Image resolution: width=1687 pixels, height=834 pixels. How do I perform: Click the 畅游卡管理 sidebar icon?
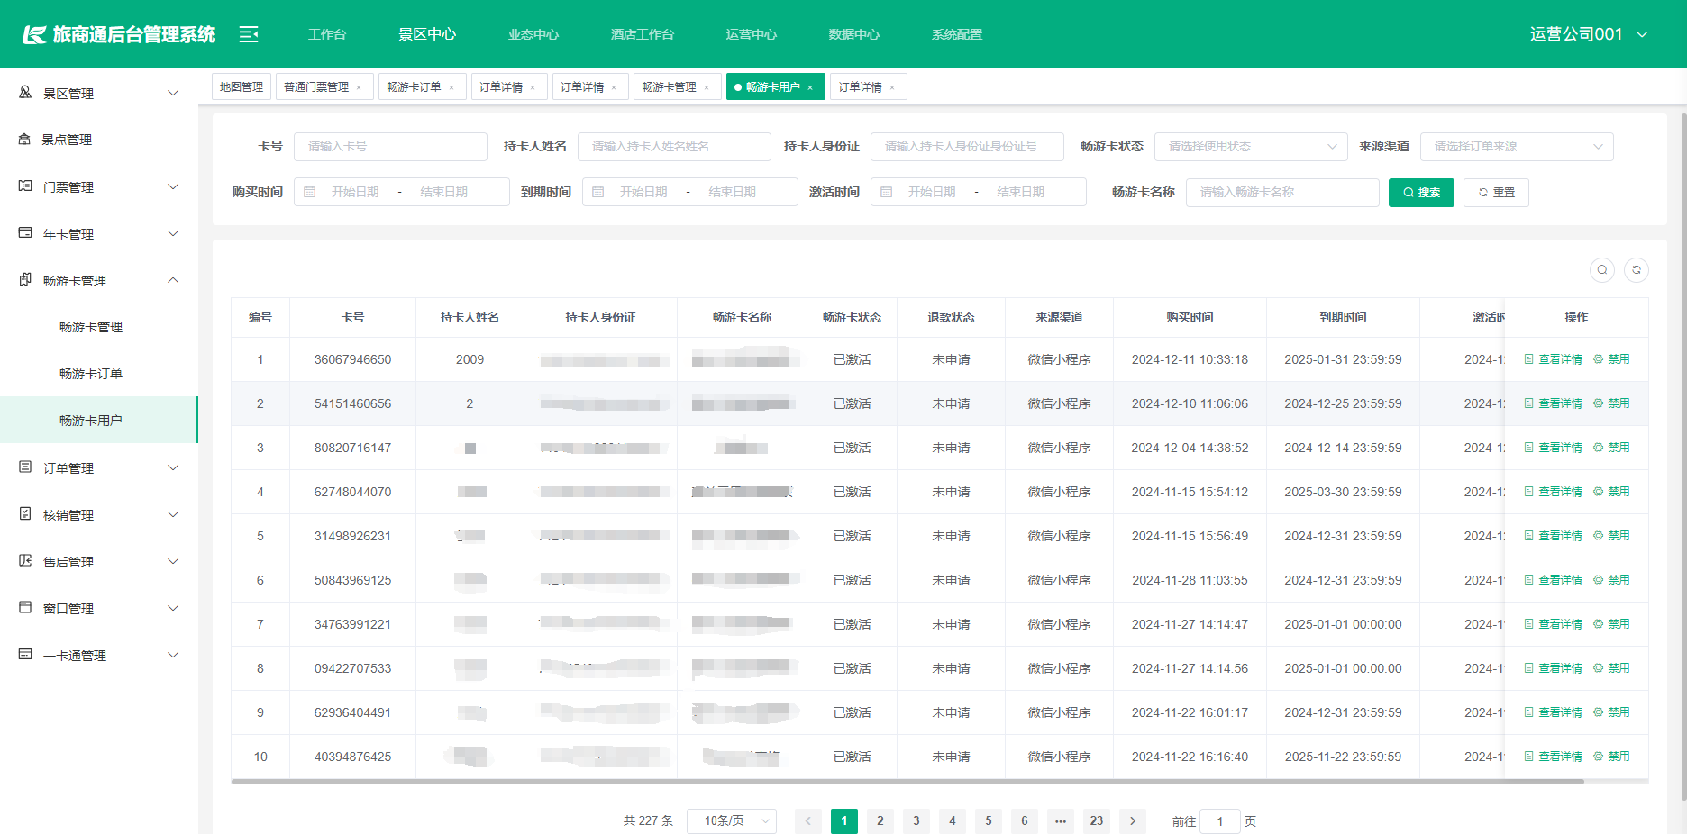[x=25, y=280]
